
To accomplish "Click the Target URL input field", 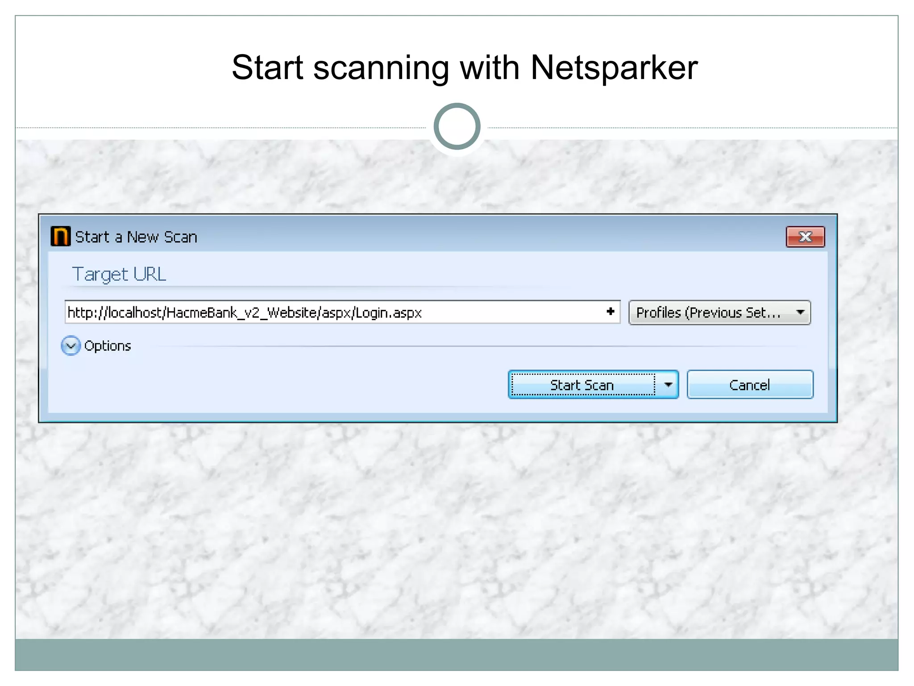I will 342,312.
